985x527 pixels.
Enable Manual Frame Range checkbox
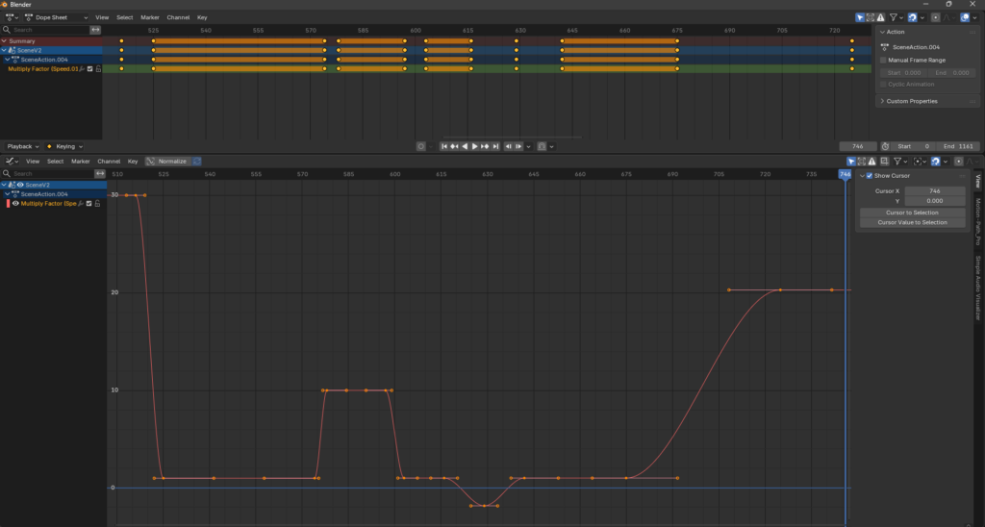[883, 61]
